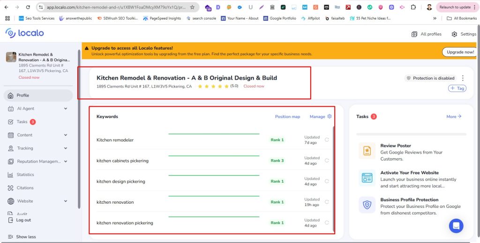Open the chat support bubble
The width and height of the screenshot is (480, 243).
pyautogui.click(x=456, y=226)
